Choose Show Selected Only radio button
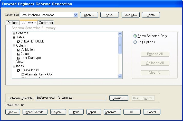This screenshot has height=121, width=183. [x=135, y=36]
